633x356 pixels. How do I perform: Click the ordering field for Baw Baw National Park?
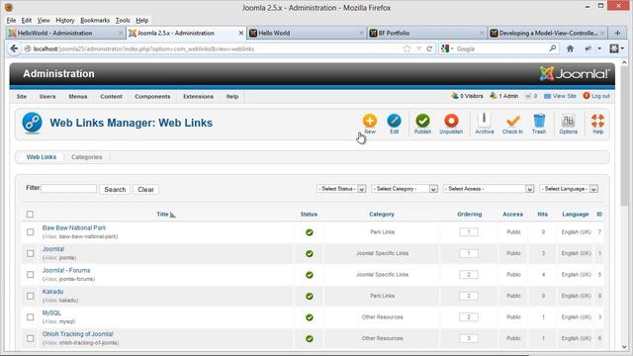(469, 232)
